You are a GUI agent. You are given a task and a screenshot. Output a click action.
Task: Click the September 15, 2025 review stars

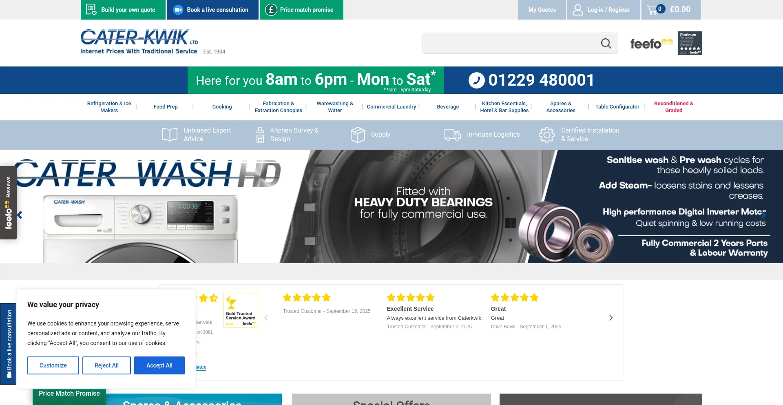pyautogui.click(x=306, y=298)
